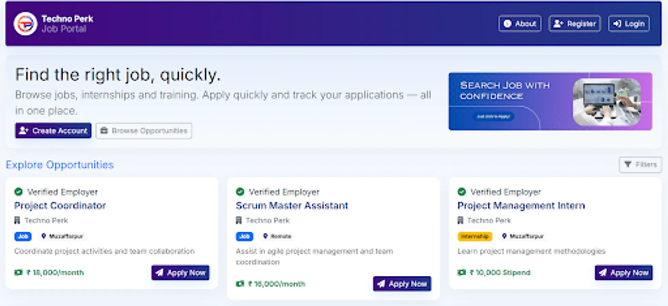Screen dimensions: 668x306
Task: Click the Register button in the header
Action: (x=574, y=24)
